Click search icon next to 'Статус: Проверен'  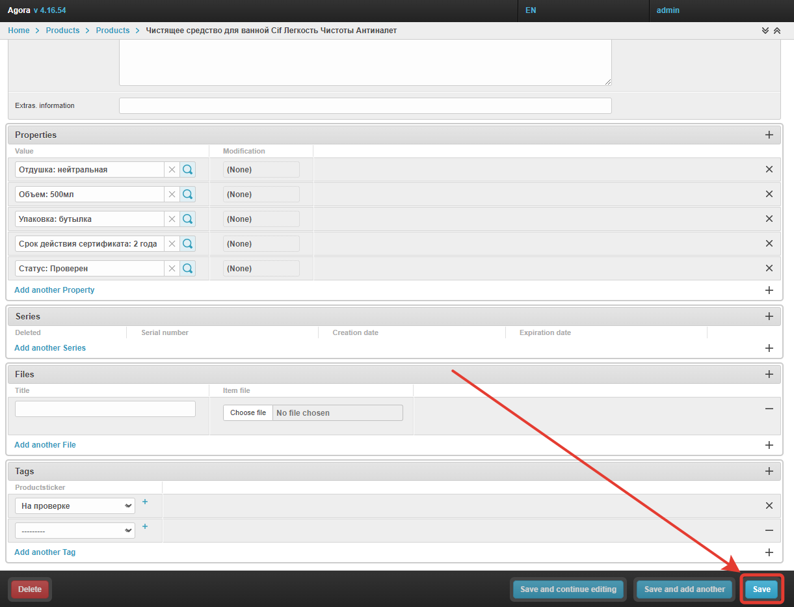(x=187, y=269)
